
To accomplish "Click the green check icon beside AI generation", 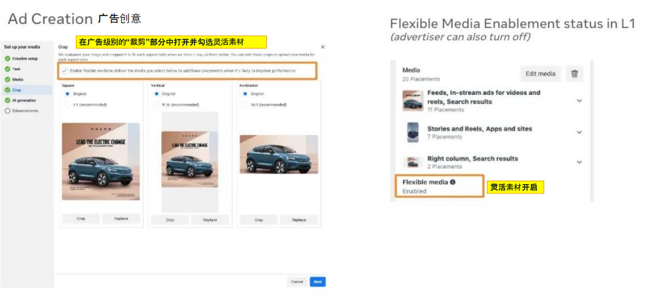I will [7, 100].
